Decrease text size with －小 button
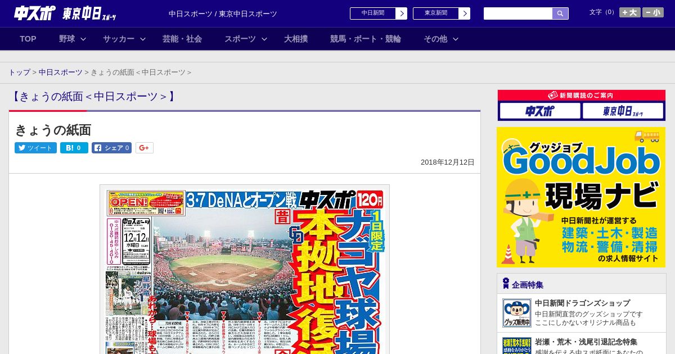The image size is (675, 354). pos(653,12)
